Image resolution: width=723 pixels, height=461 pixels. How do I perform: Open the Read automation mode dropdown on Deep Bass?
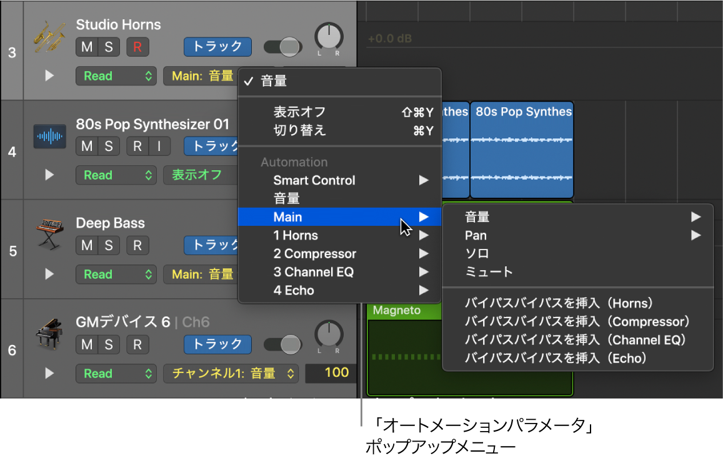tap(116, 274)
